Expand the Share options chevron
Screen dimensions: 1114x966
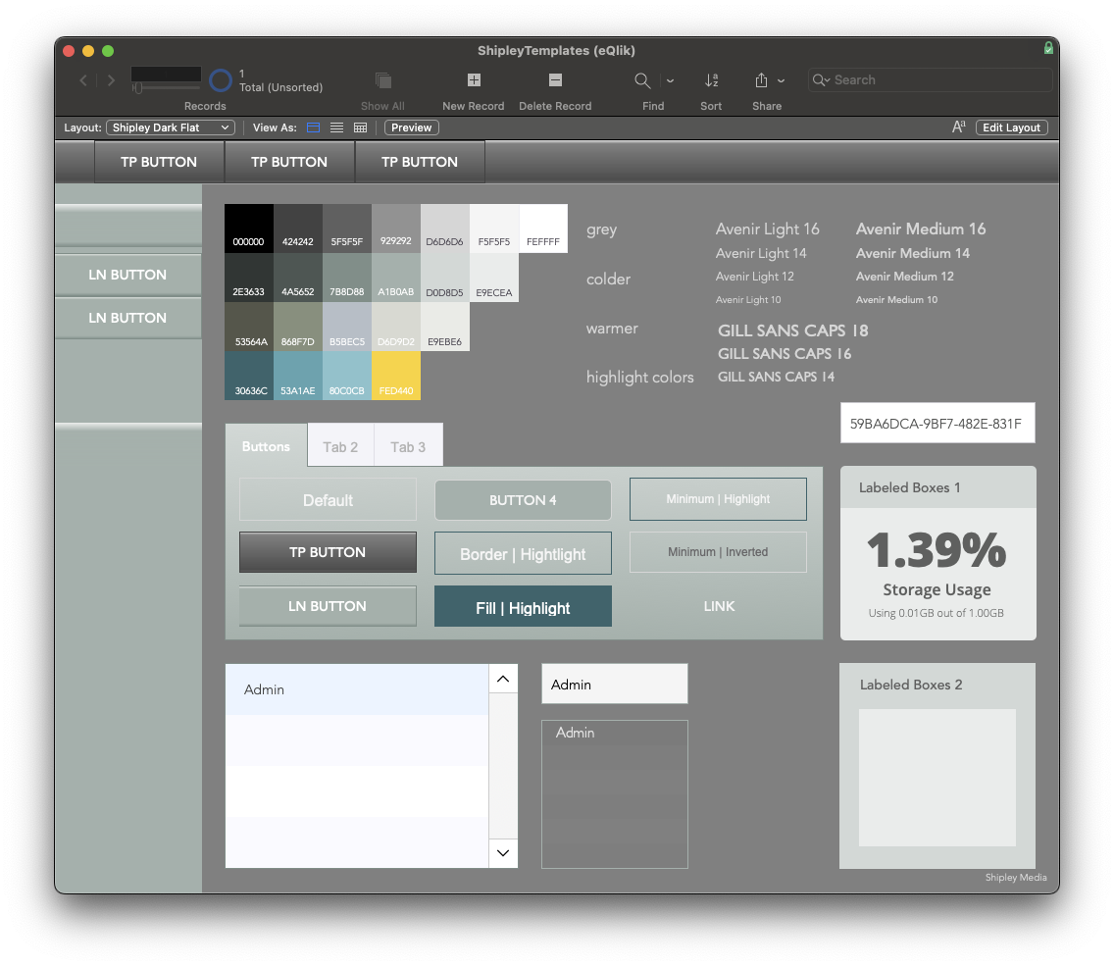(783, 81)
